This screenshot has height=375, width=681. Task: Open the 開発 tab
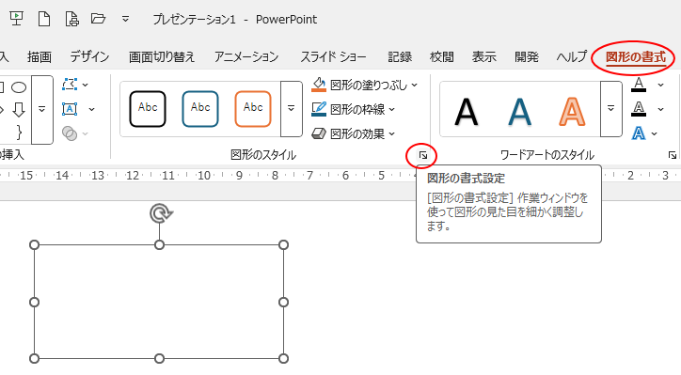click(x=527, y=56)
